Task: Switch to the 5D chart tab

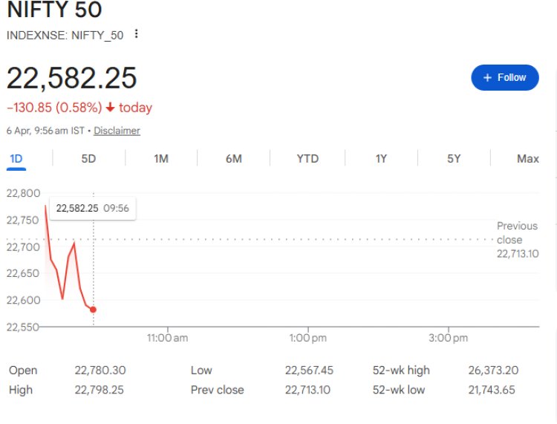Action: pos(88,158)
